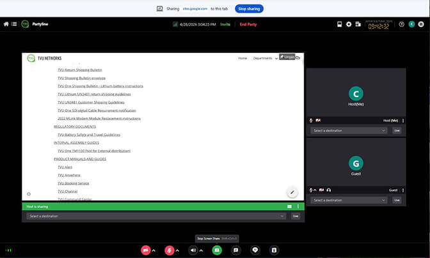Select Host (Me) avatar tile
This screenshot has height=258, width=430.
[x=356, y=94]
